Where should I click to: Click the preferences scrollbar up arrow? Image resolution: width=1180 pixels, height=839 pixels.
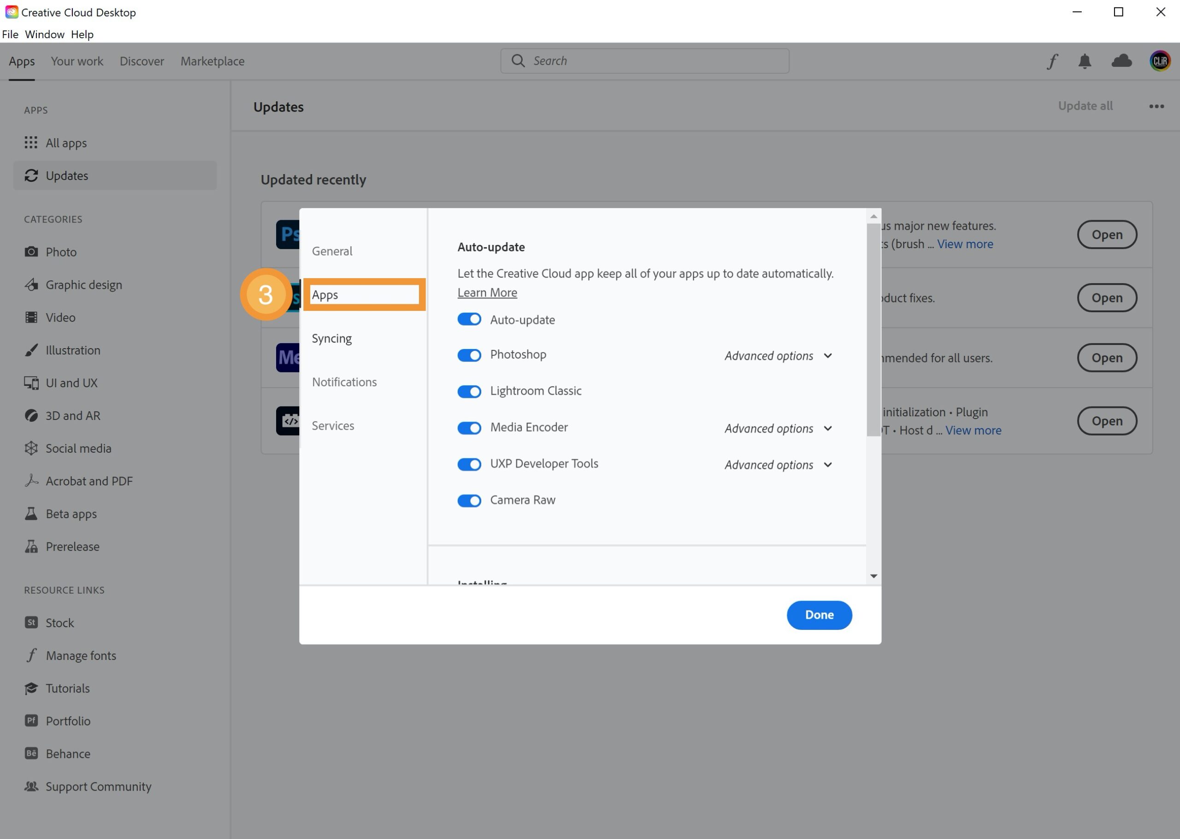point(873,216)
